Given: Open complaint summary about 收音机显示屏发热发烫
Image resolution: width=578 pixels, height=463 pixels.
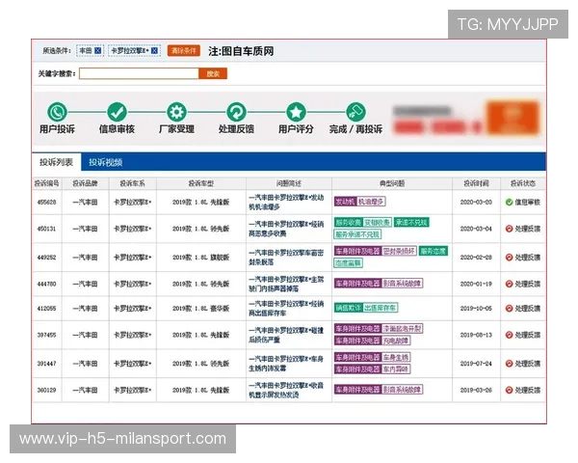Looking at the screenshot, I should (286, 390).
